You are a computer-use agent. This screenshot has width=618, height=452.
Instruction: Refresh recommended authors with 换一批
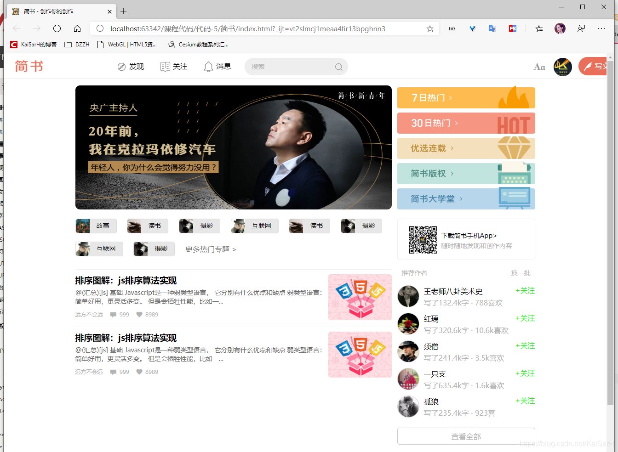tap(520, 273)
